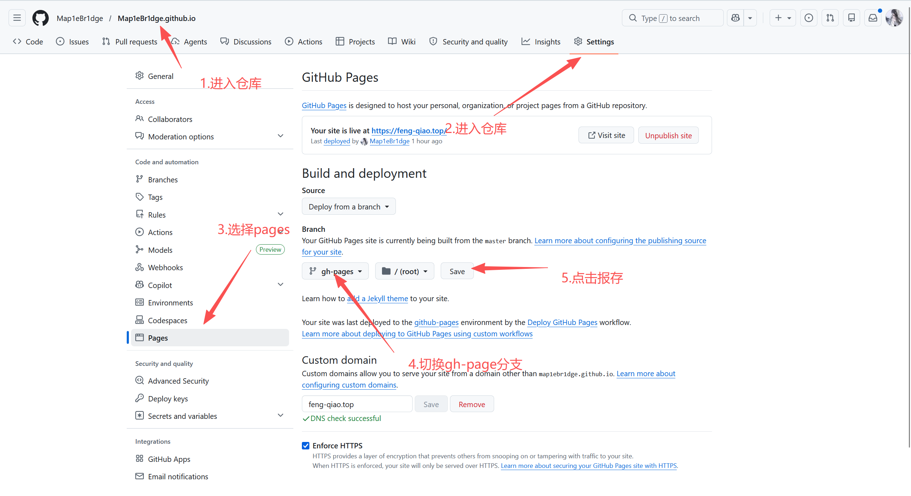Expand Moderation options section

click(x=210, y=137)
